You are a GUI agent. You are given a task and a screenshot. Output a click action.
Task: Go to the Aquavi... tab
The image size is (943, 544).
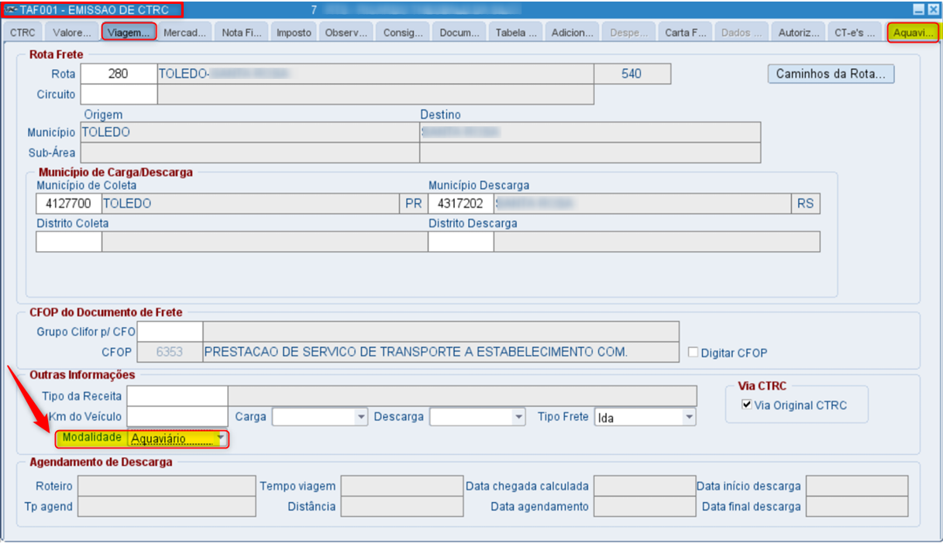[914, 33]
